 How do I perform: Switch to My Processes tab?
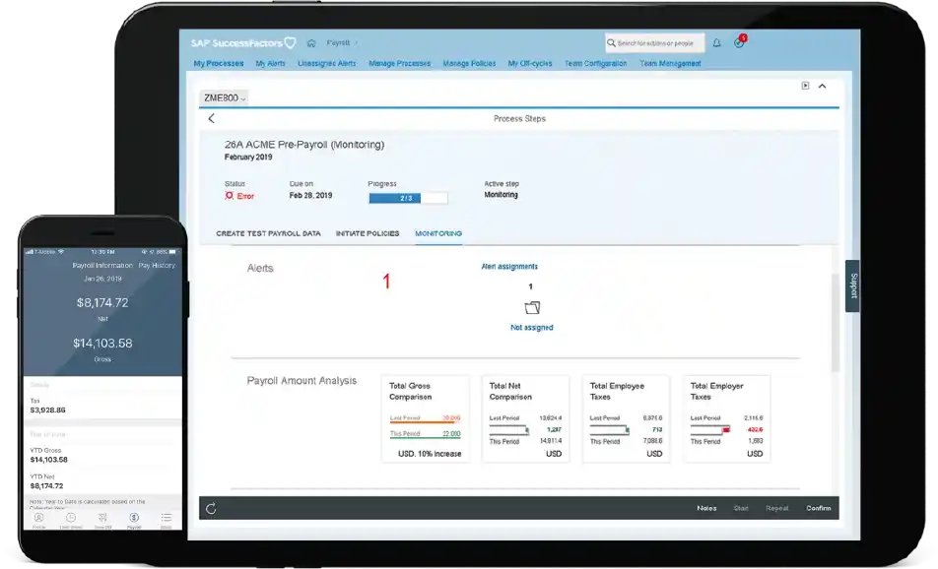point(219,63)
